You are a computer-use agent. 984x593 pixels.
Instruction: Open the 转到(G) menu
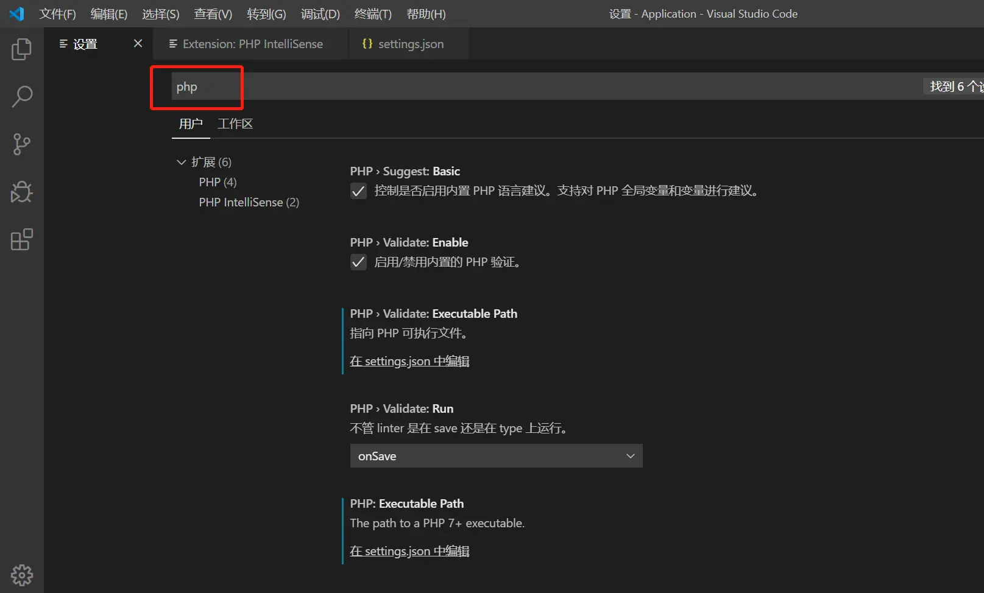click(266, 14)
